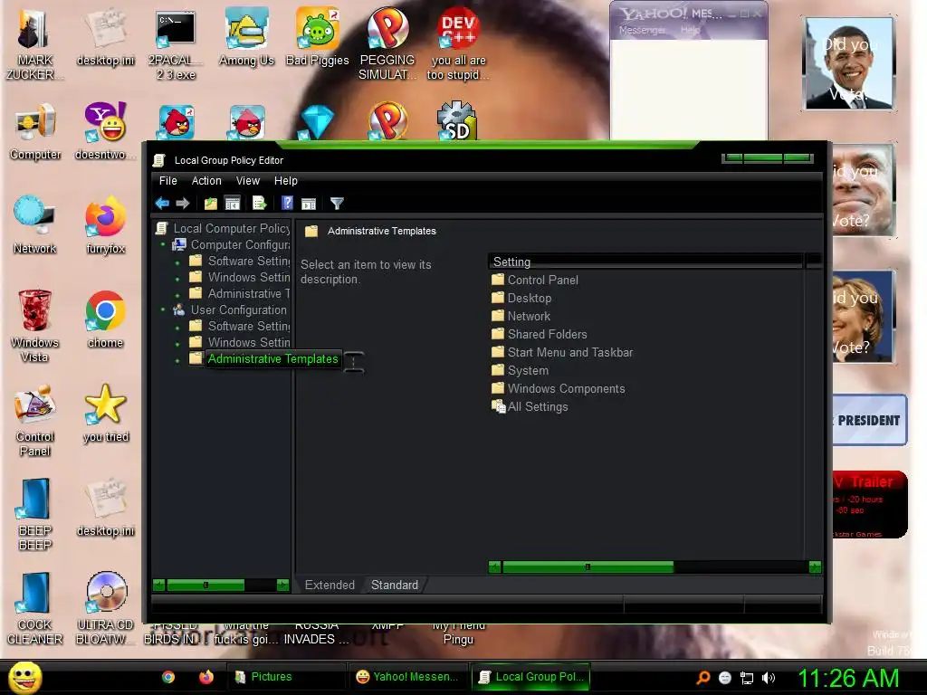Click the Obama 'Did you Vote?' thumbnail
Screen dimensions: 927x695
[x=849, y=63]
